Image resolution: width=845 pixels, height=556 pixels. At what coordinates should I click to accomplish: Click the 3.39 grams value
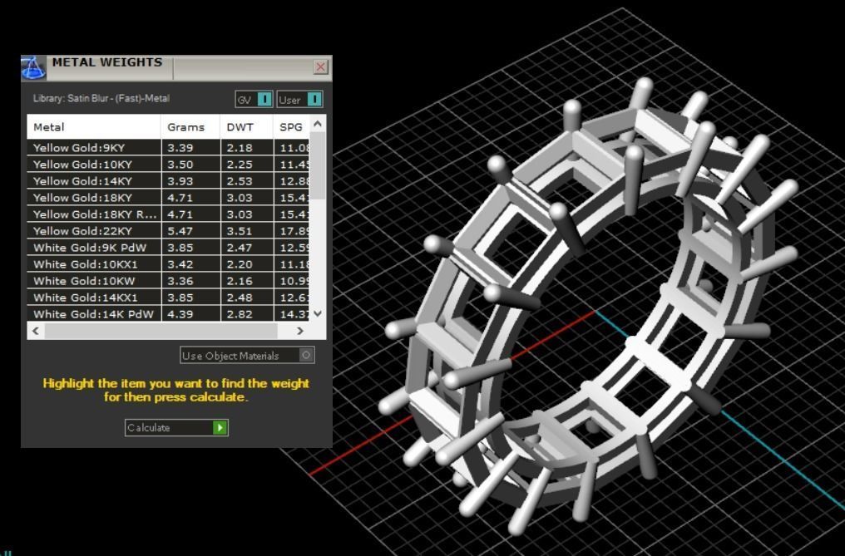[180, 148]
